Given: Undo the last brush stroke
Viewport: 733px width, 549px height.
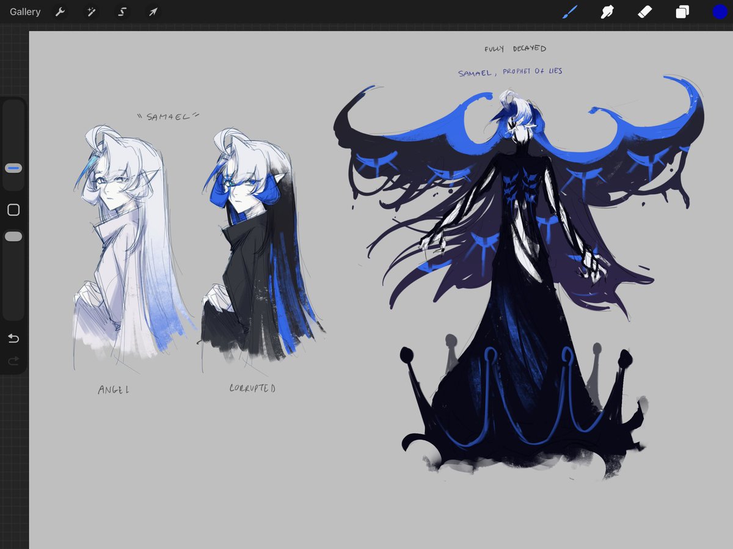Looking at the screenshot, I should click(x=13, y=338).
